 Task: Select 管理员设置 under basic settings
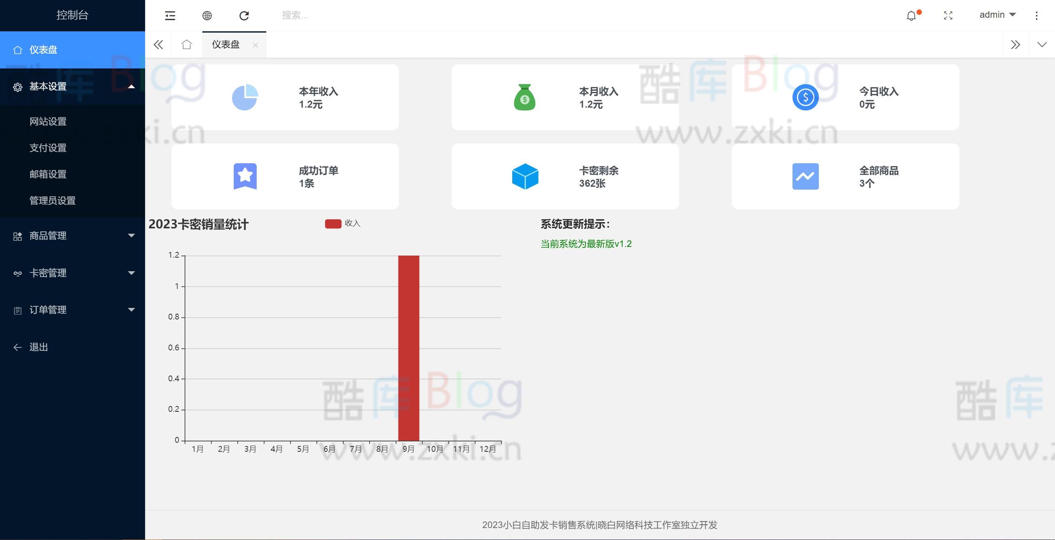pos(52,201)
